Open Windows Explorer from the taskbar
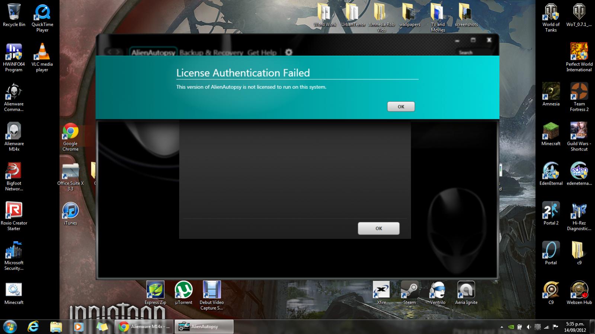This screenshot has width=595, height=334. (x=56, y=327)
